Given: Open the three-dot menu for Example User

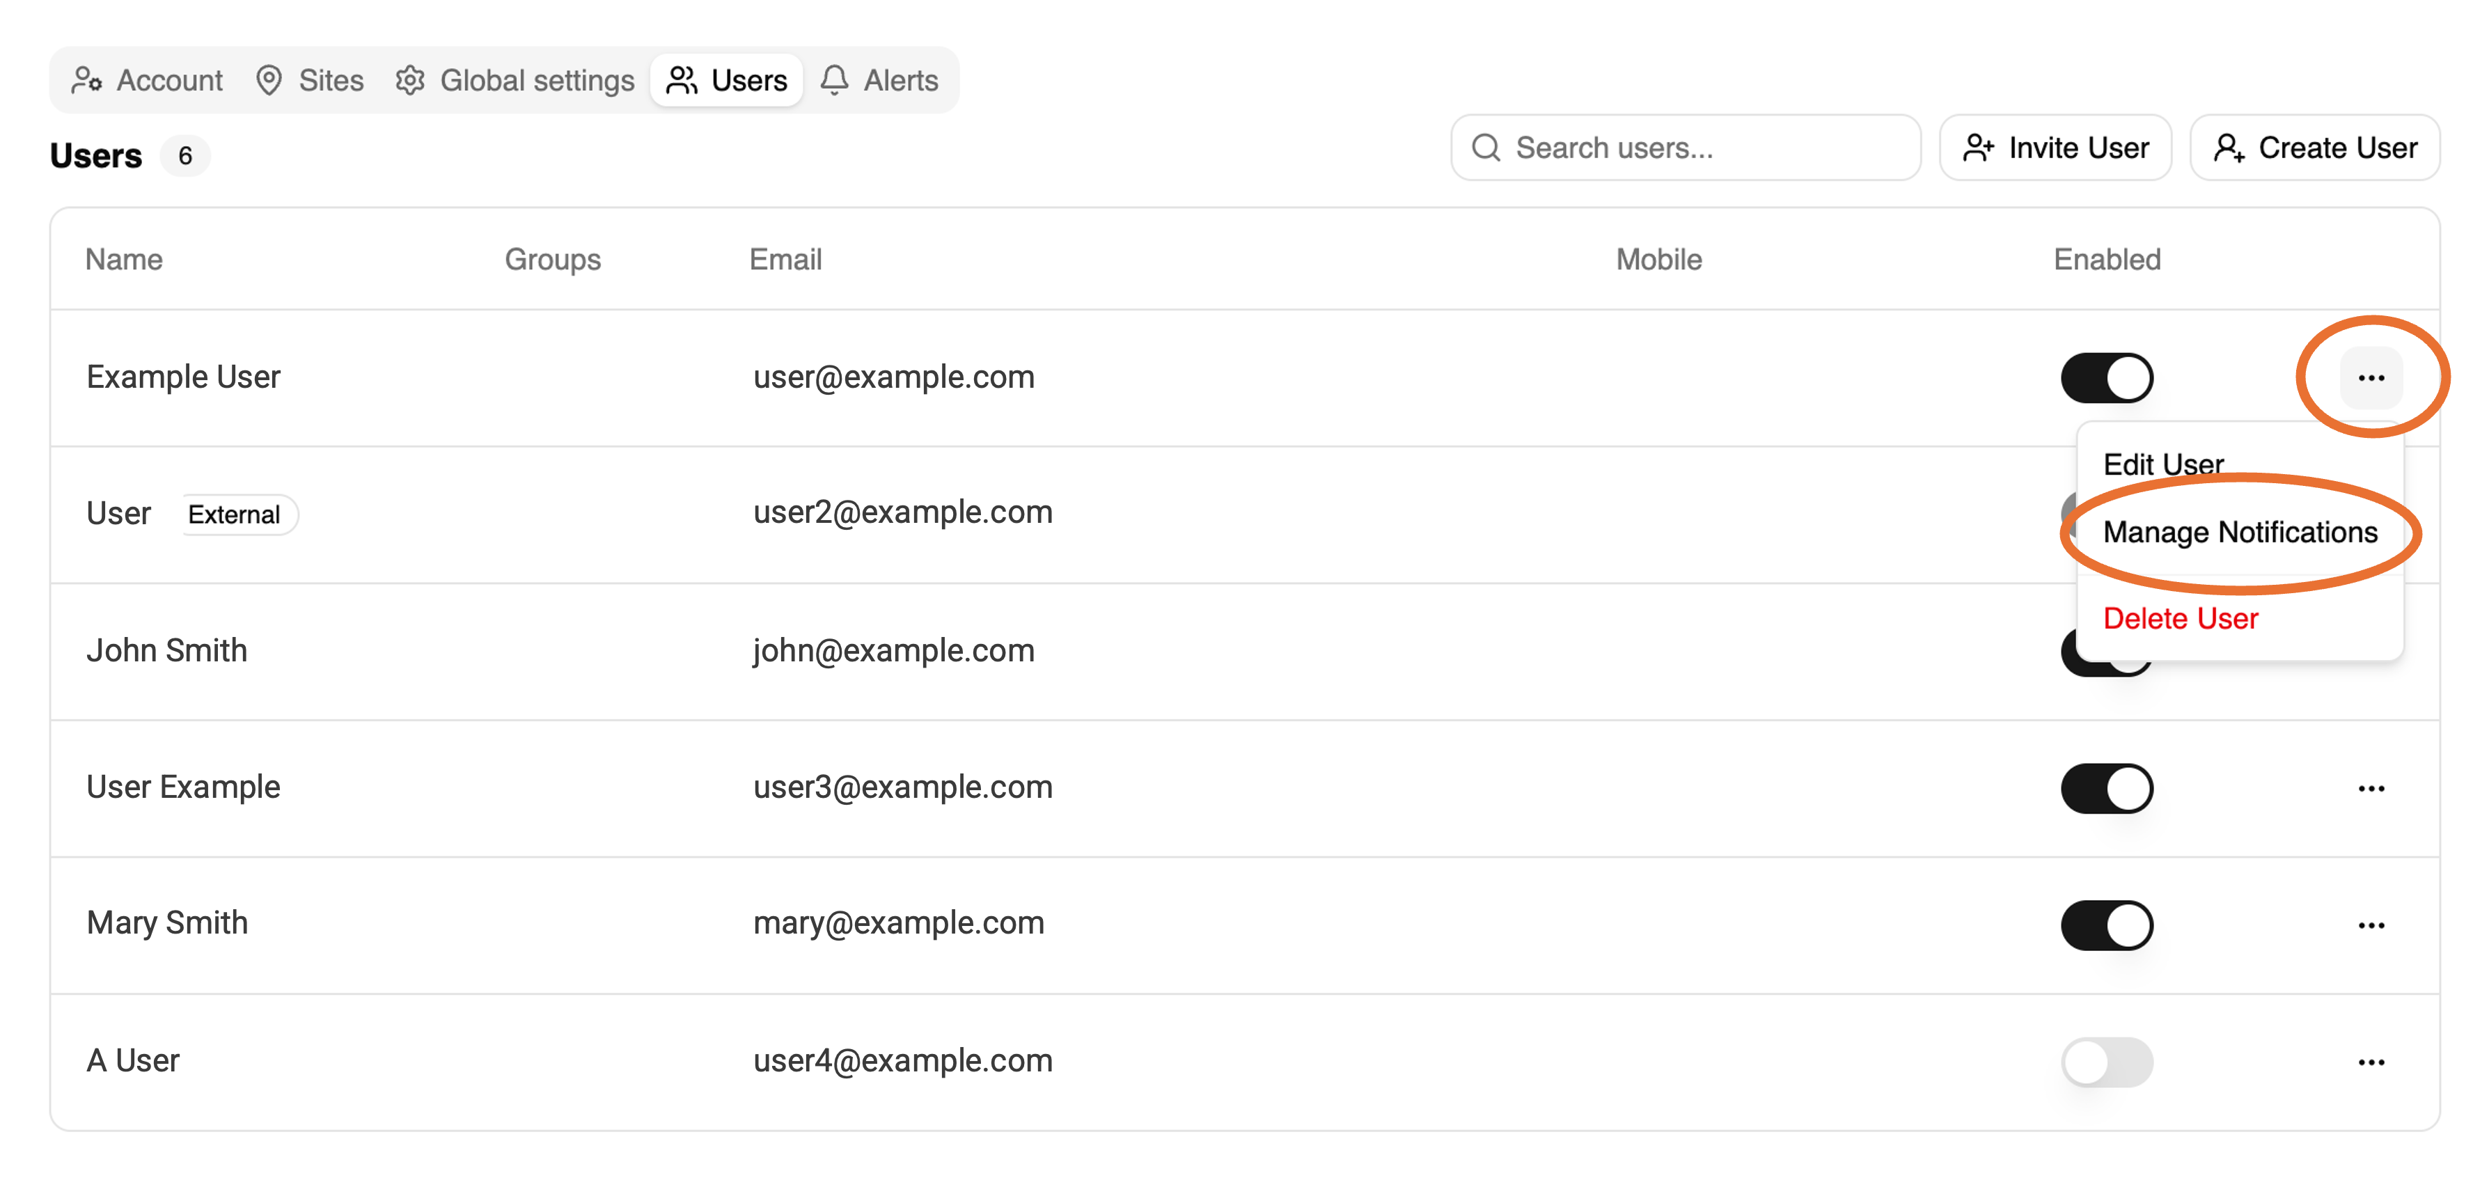Looking at the screenshot, I should (2371, 377).
